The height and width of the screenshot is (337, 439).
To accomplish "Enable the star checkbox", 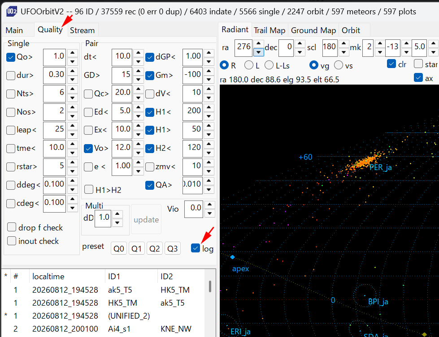I will tap(418, 64).
